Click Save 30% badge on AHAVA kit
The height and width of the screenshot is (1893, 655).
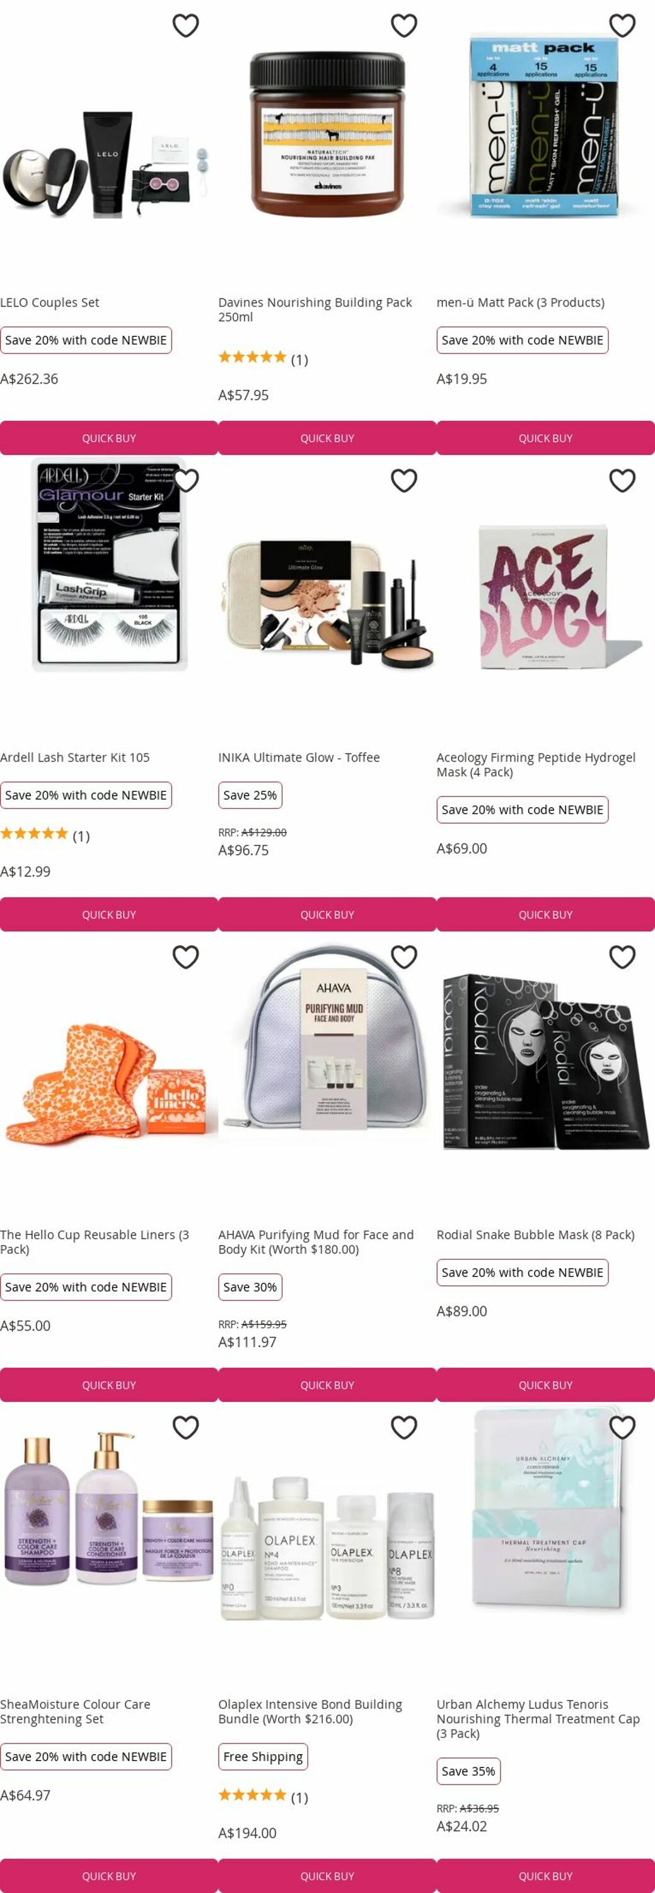point(250,1287)
